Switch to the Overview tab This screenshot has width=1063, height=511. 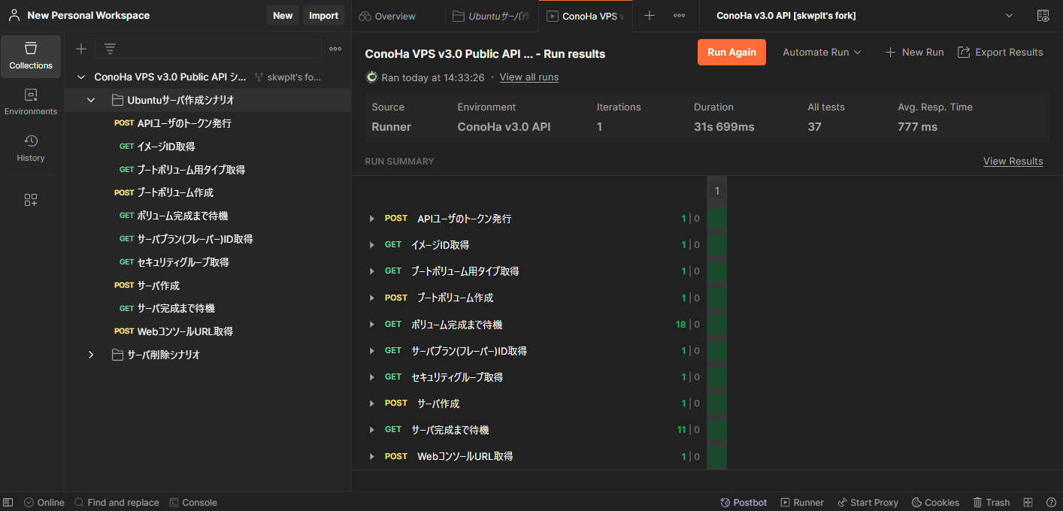(387, 16)
